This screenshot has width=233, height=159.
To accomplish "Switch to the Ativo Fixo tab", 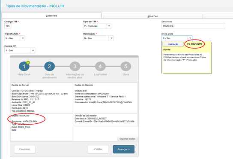I will click(152, 16).
